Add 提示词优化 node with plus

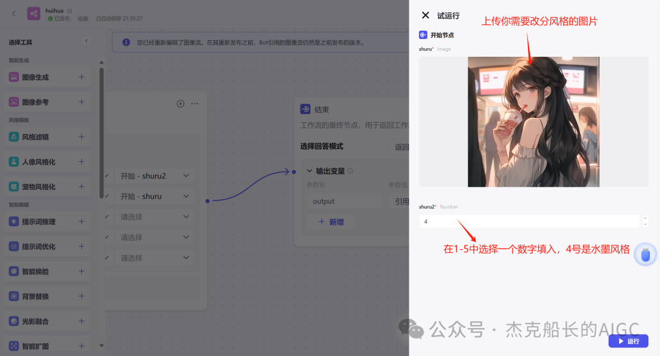(82, 246)
